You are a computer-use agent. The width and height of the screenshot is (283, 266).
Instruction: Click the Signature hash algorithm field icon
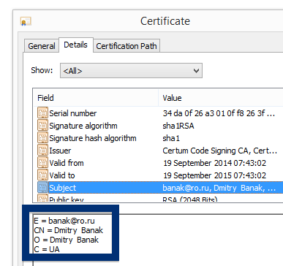tap(42, 138)
